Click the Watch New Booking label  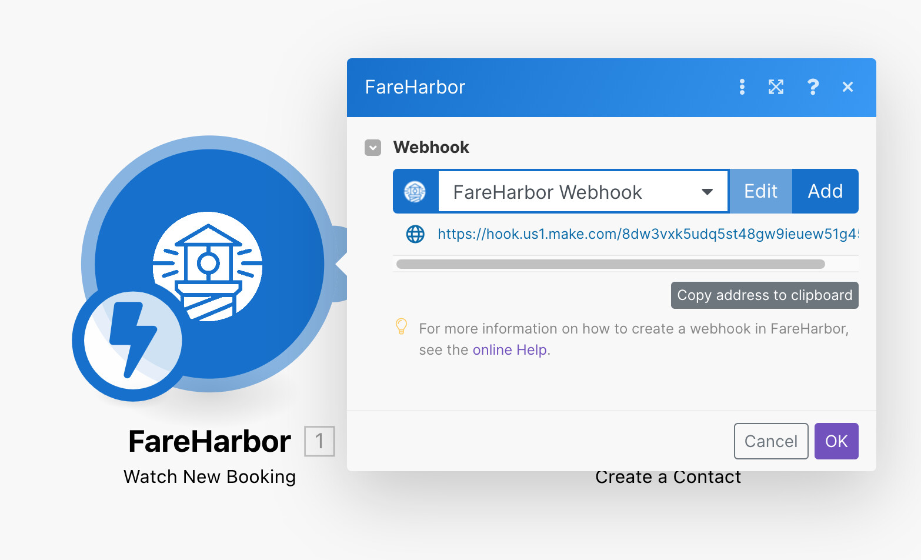click(x=209, y=476)
